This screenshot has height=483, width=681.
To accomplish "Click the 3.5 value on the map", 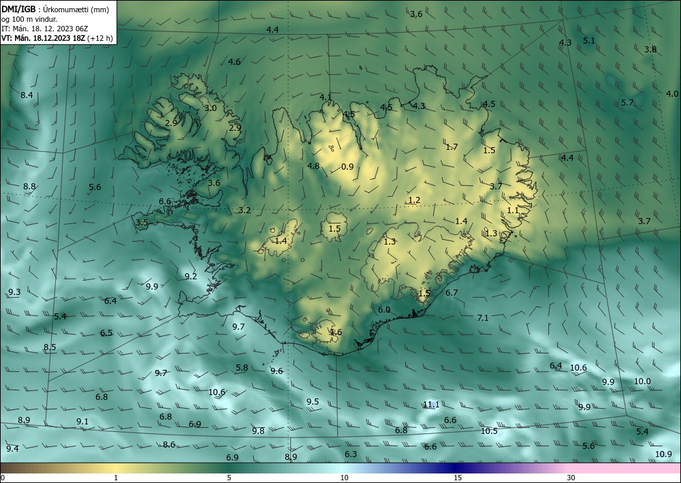I will 142,223.
